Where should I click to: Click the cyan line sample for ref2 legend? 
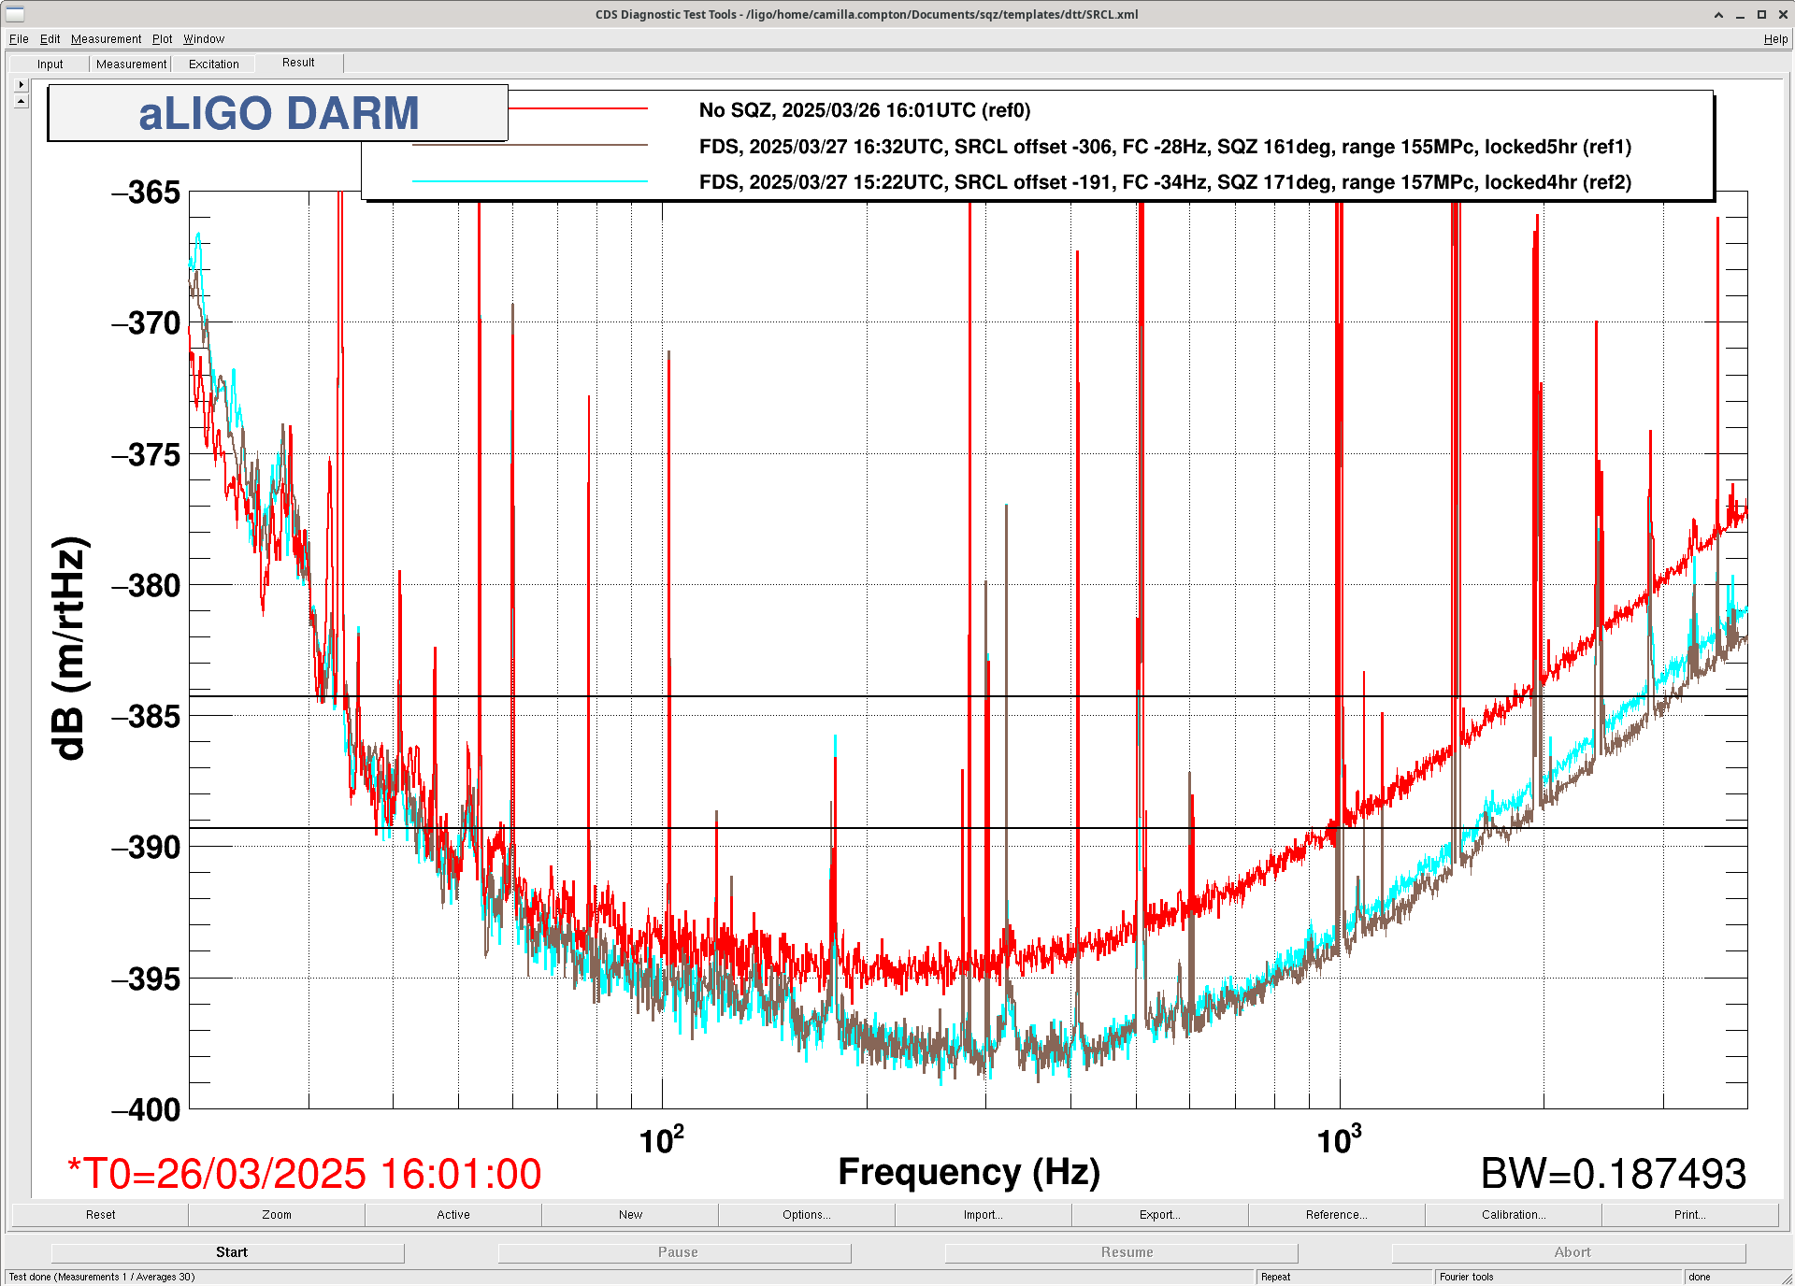530,181
